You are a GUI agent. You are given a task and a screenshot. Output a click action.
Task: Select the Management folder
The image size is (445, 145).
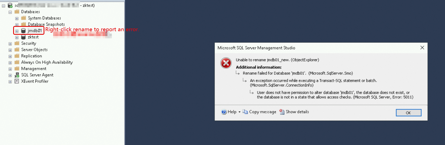tap(34, 69)
